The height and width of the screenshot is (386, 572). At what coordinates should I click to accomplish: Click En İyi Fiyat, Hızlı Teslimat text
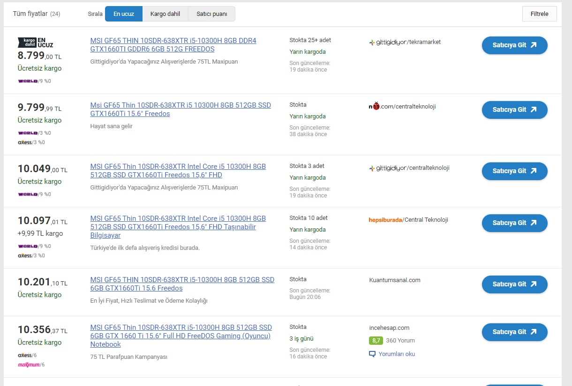[149, 301]
